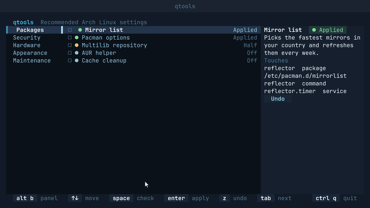Click the green status dot beside Pacman options

click(77, 38)
